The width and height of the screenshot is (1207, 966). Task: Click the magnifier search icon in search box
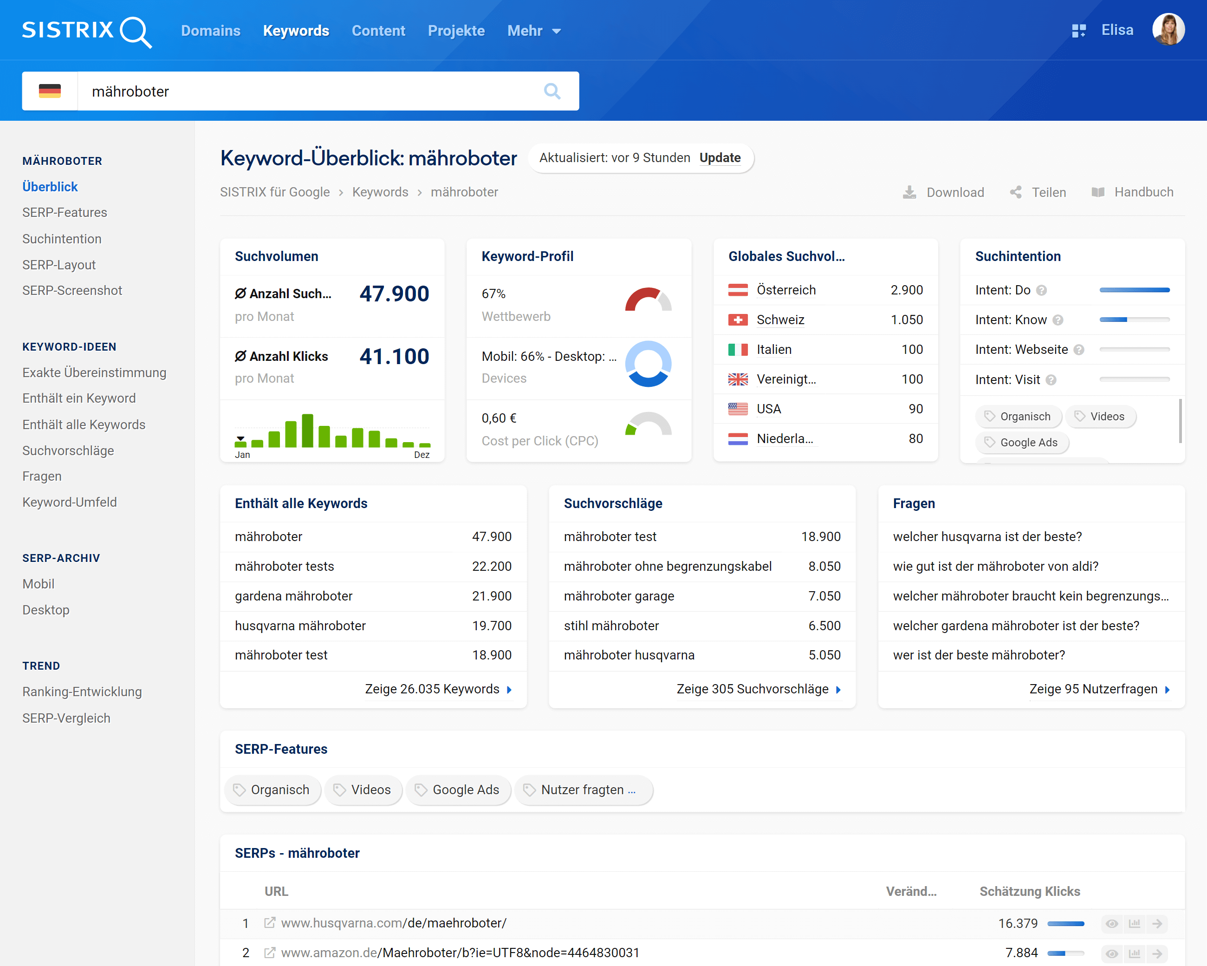tap(552, 91)
